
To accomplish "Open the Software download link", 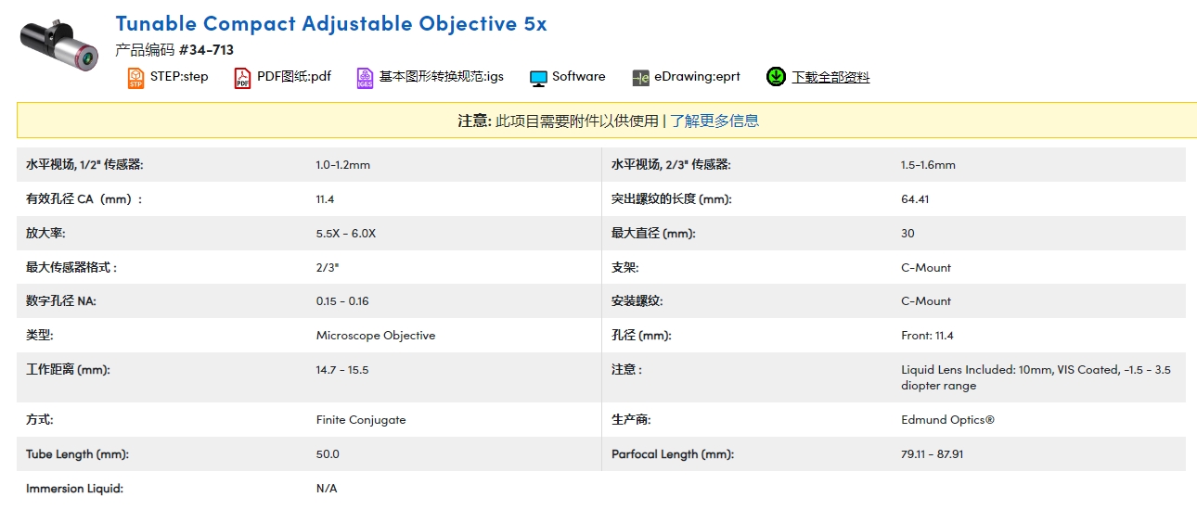I will (578, 77).
